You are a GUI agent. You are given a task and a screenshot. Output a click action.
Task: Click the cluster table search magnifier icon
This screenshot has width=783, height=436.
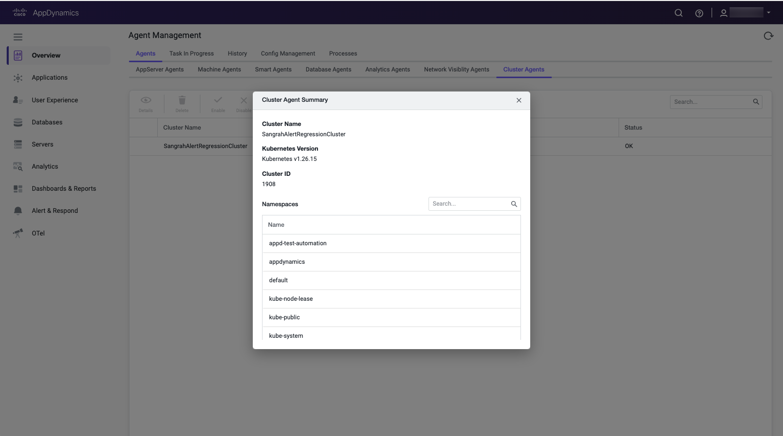(756, 102)
